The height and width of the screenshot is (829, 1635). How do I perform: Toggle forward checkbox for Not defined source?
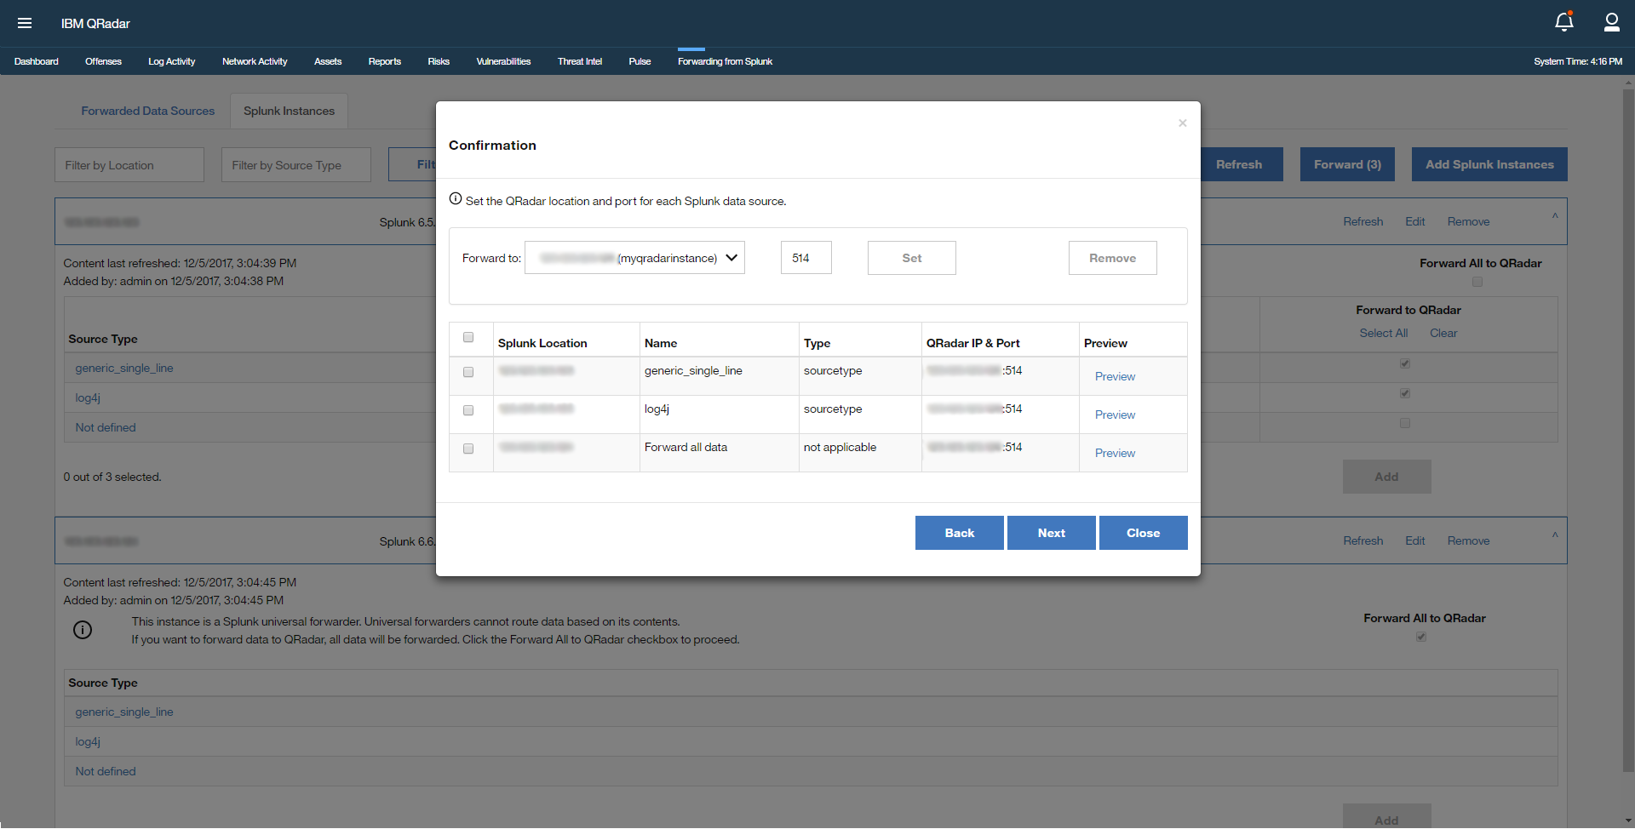[x=1405, y=423]
